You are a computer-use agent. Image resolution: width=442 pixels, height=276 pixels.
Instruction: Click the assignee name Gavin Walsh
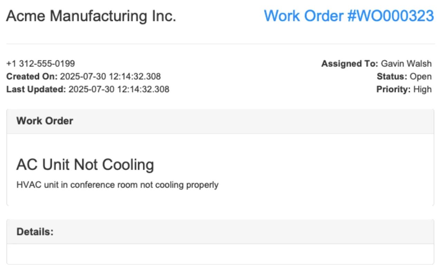click(x=406, y=63)
